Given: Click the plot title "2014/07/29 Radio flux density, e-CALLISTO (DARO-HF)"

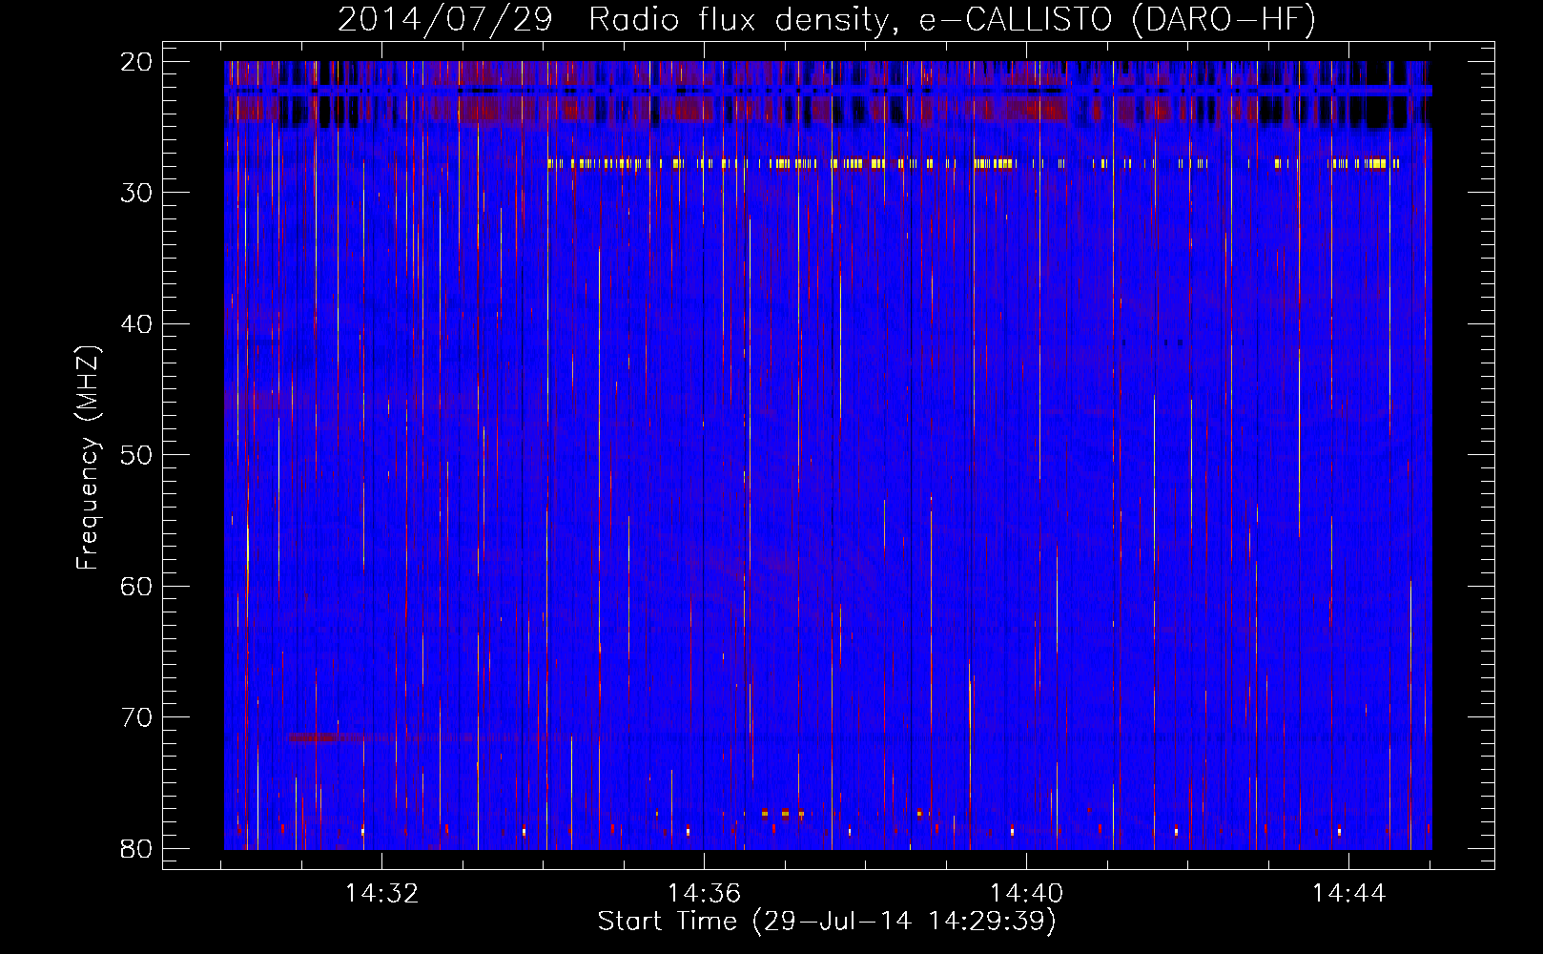Looking at the screenshot, I should click(827, 20).
